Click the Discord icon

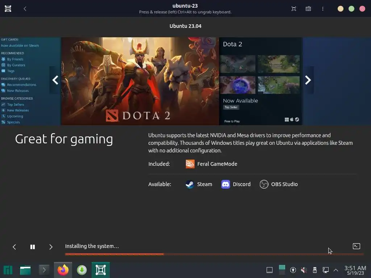pos(225,184)
